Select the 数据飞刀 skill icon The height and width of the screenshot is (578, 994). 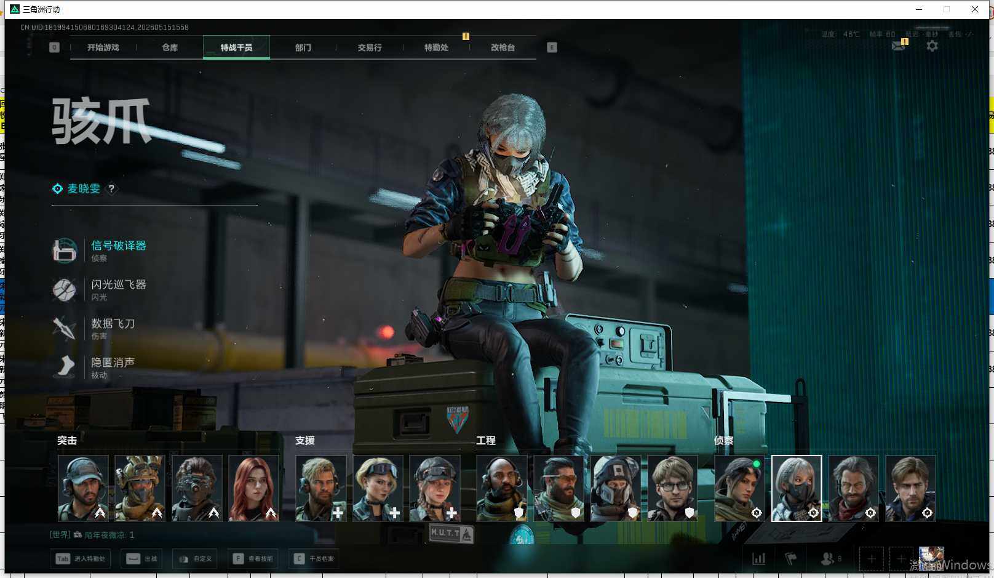65,328
